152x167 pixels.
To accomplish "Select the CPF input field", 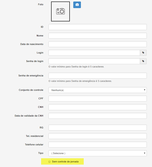I will click(x=98, y=99).
